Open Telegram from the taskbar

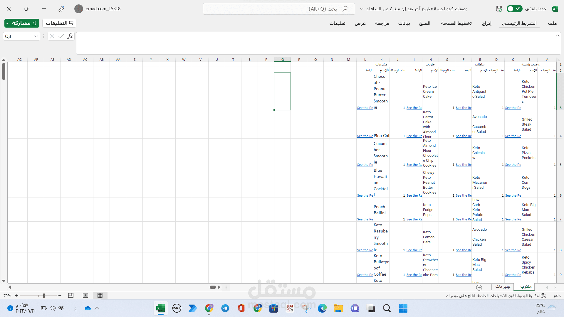(x=225, y=308)
